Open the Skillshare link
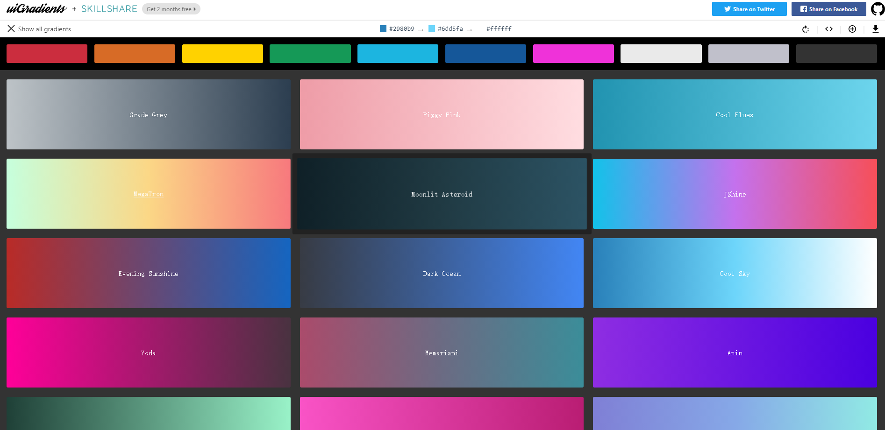The height and width of the screenshot is (430, 885). (x=109, y=9)
